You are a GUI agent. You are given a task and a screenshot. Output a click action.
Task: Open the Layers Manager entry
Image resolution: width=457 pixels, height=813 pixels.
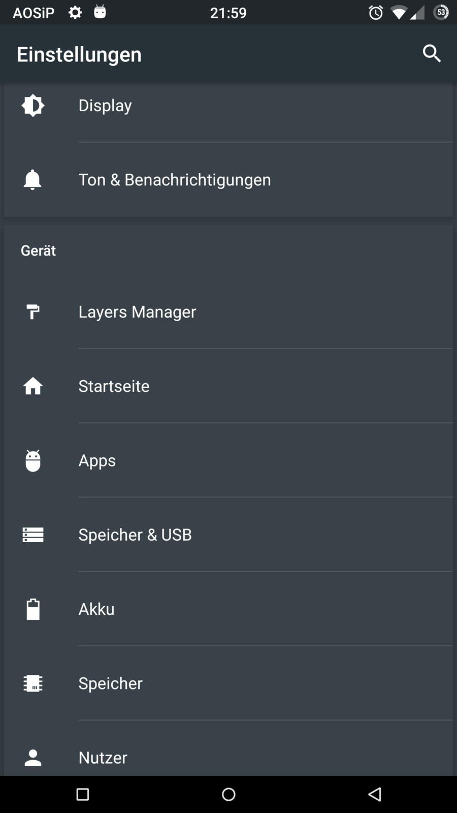137,311
